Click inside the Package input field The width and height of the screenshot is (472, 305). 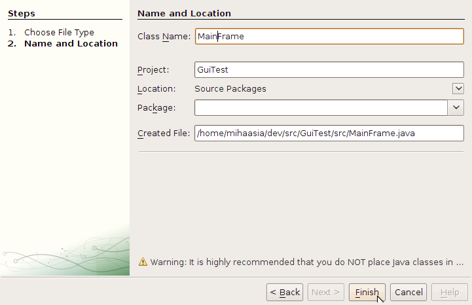coord(321,107)
